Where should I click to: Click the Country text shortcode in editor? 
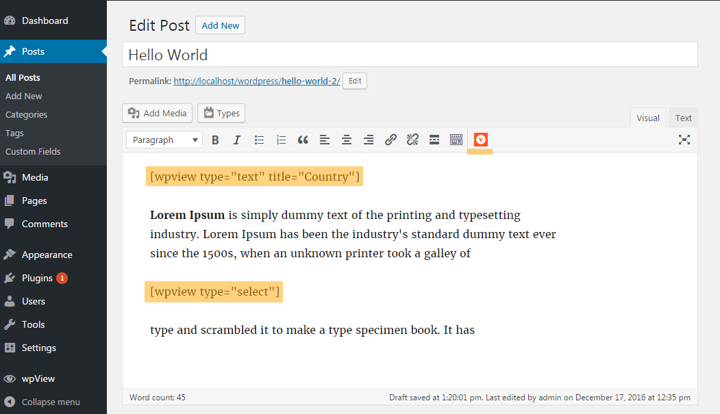(x=254, y=177)
